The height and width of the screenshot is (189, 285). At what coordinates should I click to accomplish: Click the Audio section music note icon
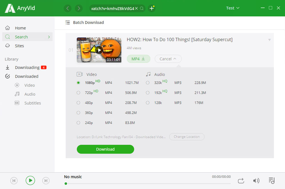pyautogui.click(x=148, y=74)
